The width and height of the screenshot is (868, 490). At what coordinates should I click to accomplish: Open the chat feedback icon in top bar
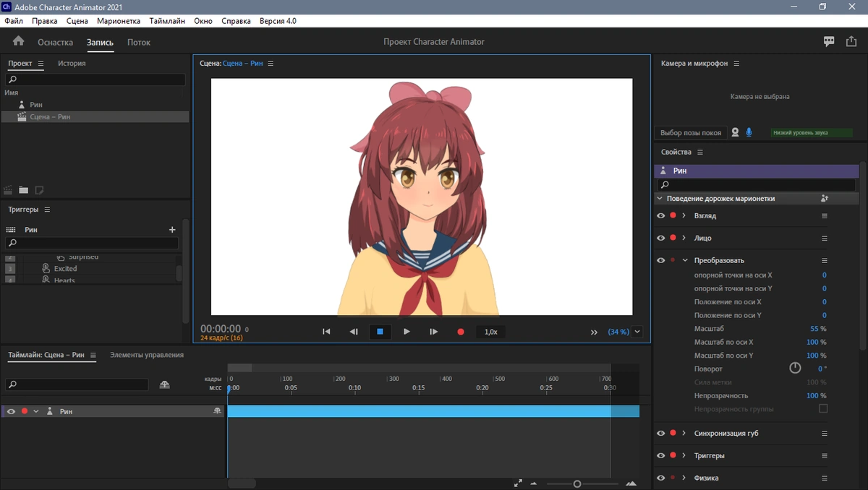click(829, 42)
